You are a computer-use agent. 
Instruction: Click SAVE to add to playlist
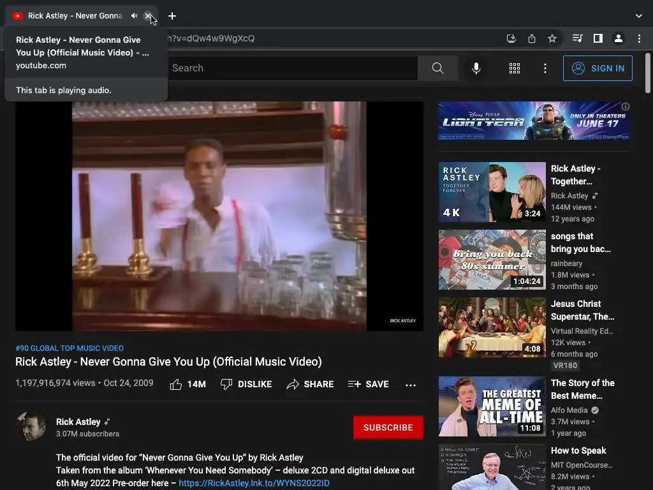point(368,384)
